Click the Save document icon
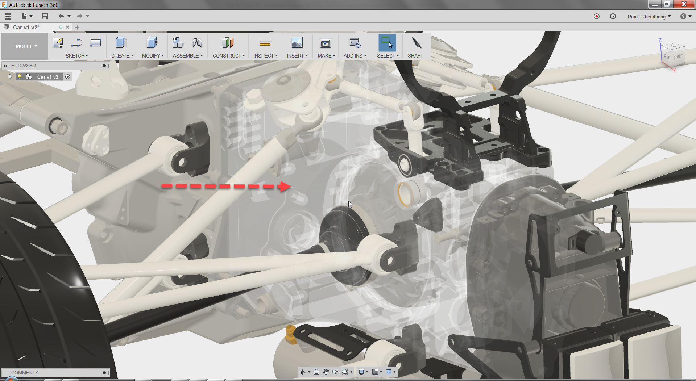Viewport: 696px width, 381px height. (x=45, y=16)
